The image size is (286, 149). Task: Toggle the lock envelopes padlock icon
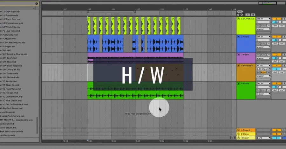253,15
